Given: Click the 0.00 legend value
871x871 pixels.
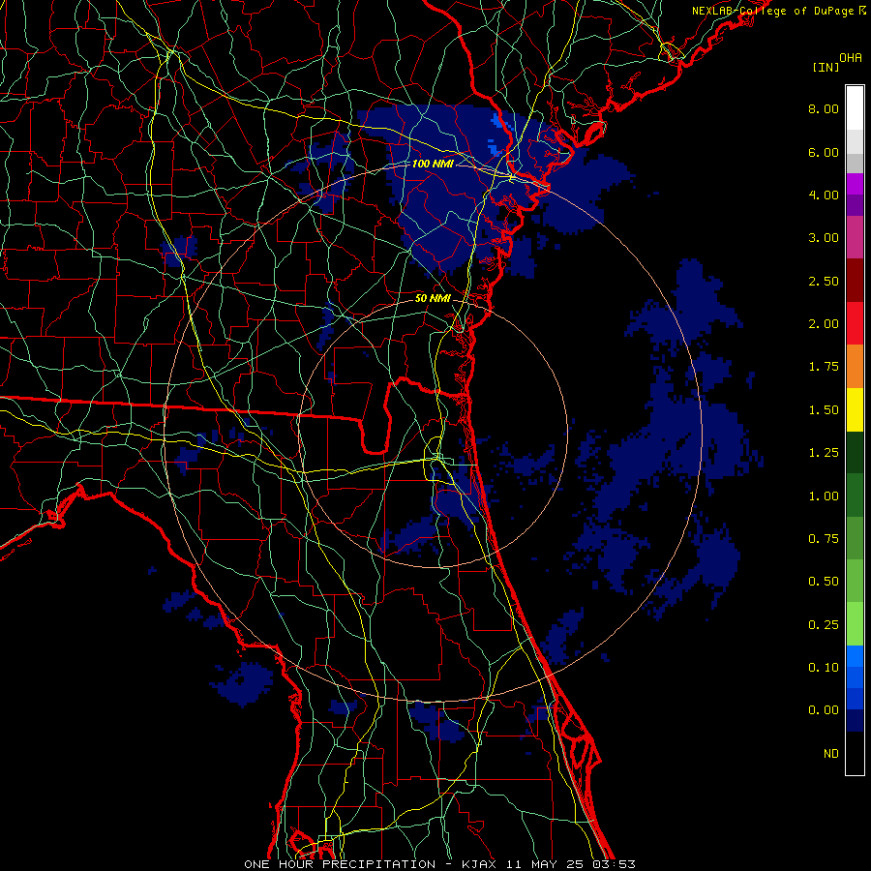Looking at the screenshot, I should (824, 710).
